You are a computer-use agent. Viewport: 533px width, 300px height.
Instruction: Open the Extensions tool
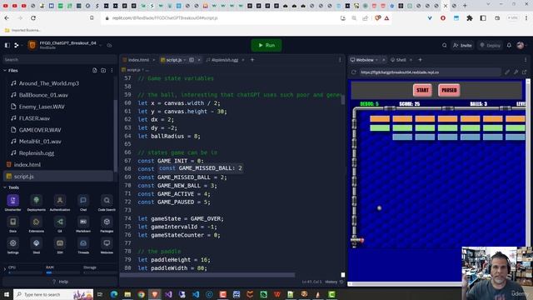(37, 224)
